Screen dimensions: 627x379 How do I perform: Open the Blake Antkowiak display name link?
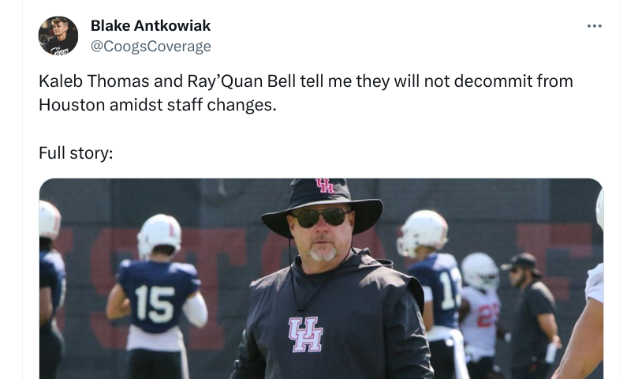coord(151,25)
